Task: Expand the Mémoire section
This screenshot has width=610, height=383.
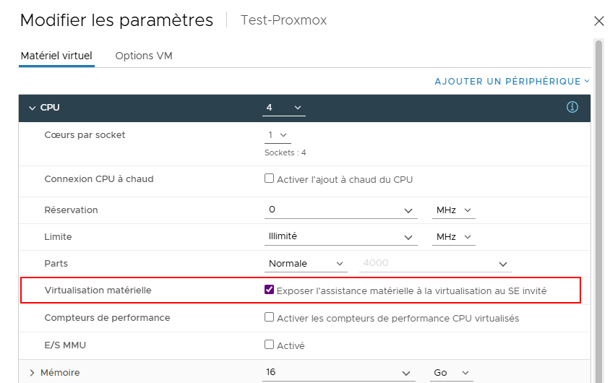Action: point(32,373)
